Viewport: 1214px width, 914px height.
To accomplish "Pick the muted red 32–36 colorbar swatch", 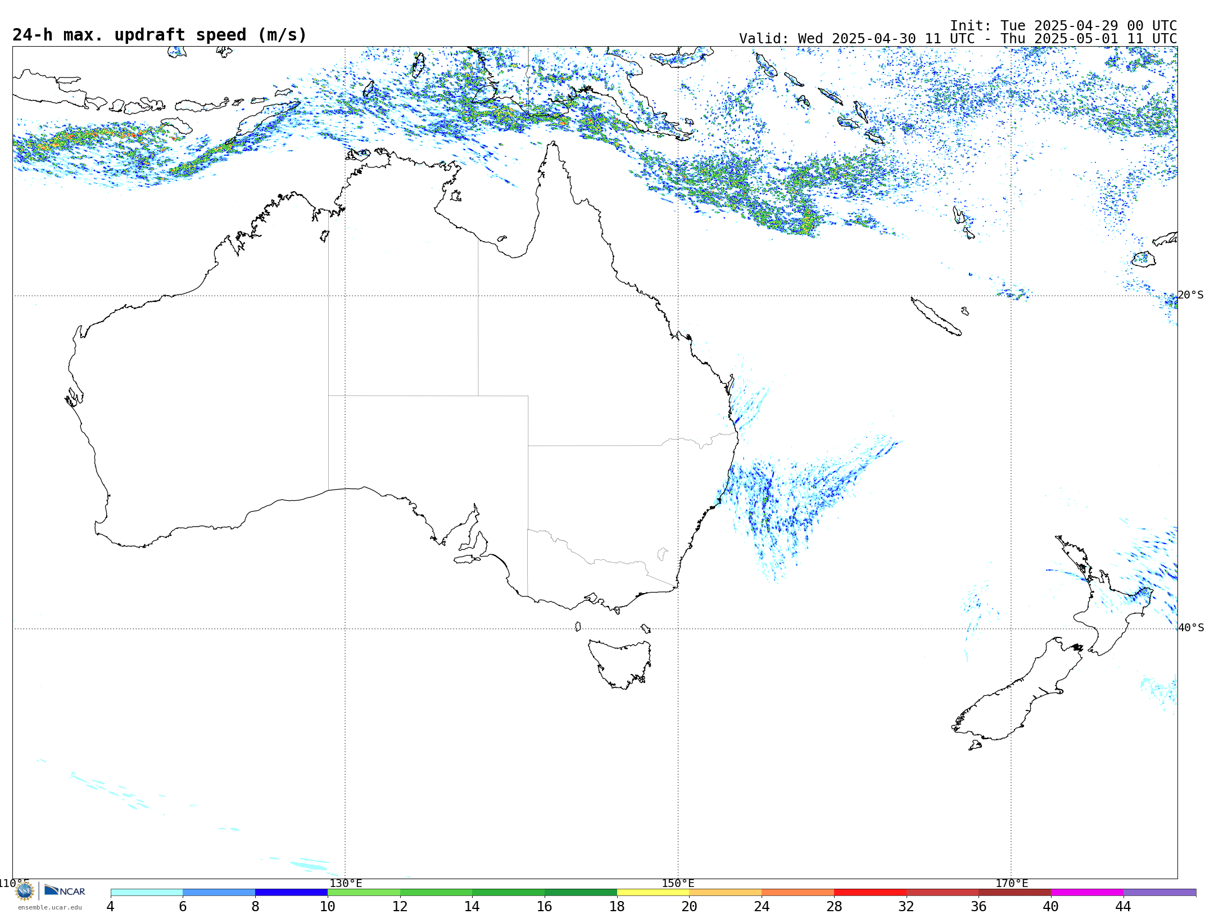I will point(943,893).
